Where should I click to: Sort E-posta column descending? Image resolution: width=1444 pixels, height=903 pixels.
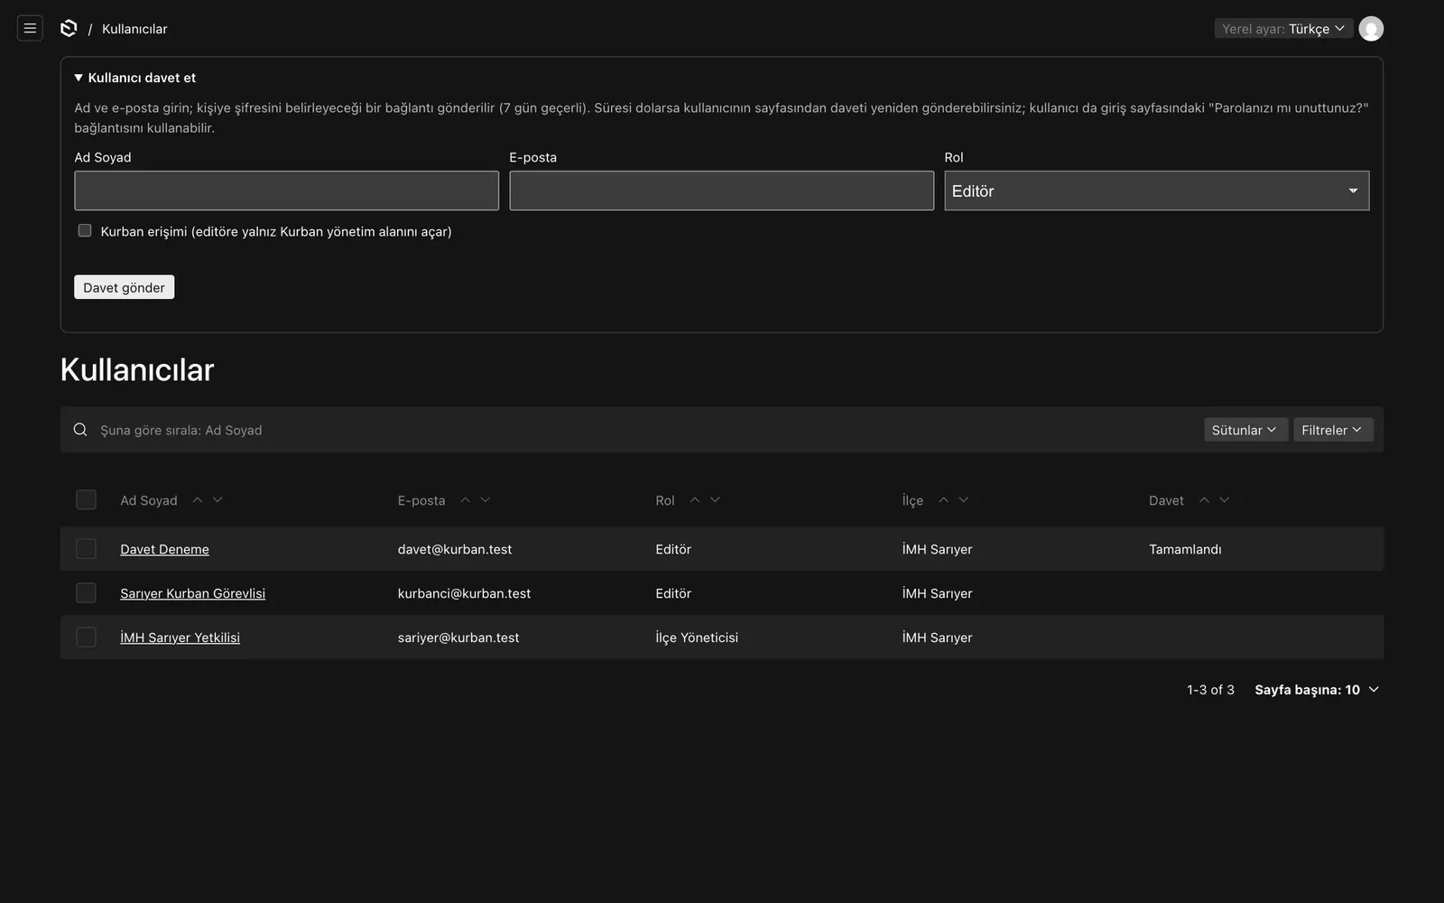[486, 499]
